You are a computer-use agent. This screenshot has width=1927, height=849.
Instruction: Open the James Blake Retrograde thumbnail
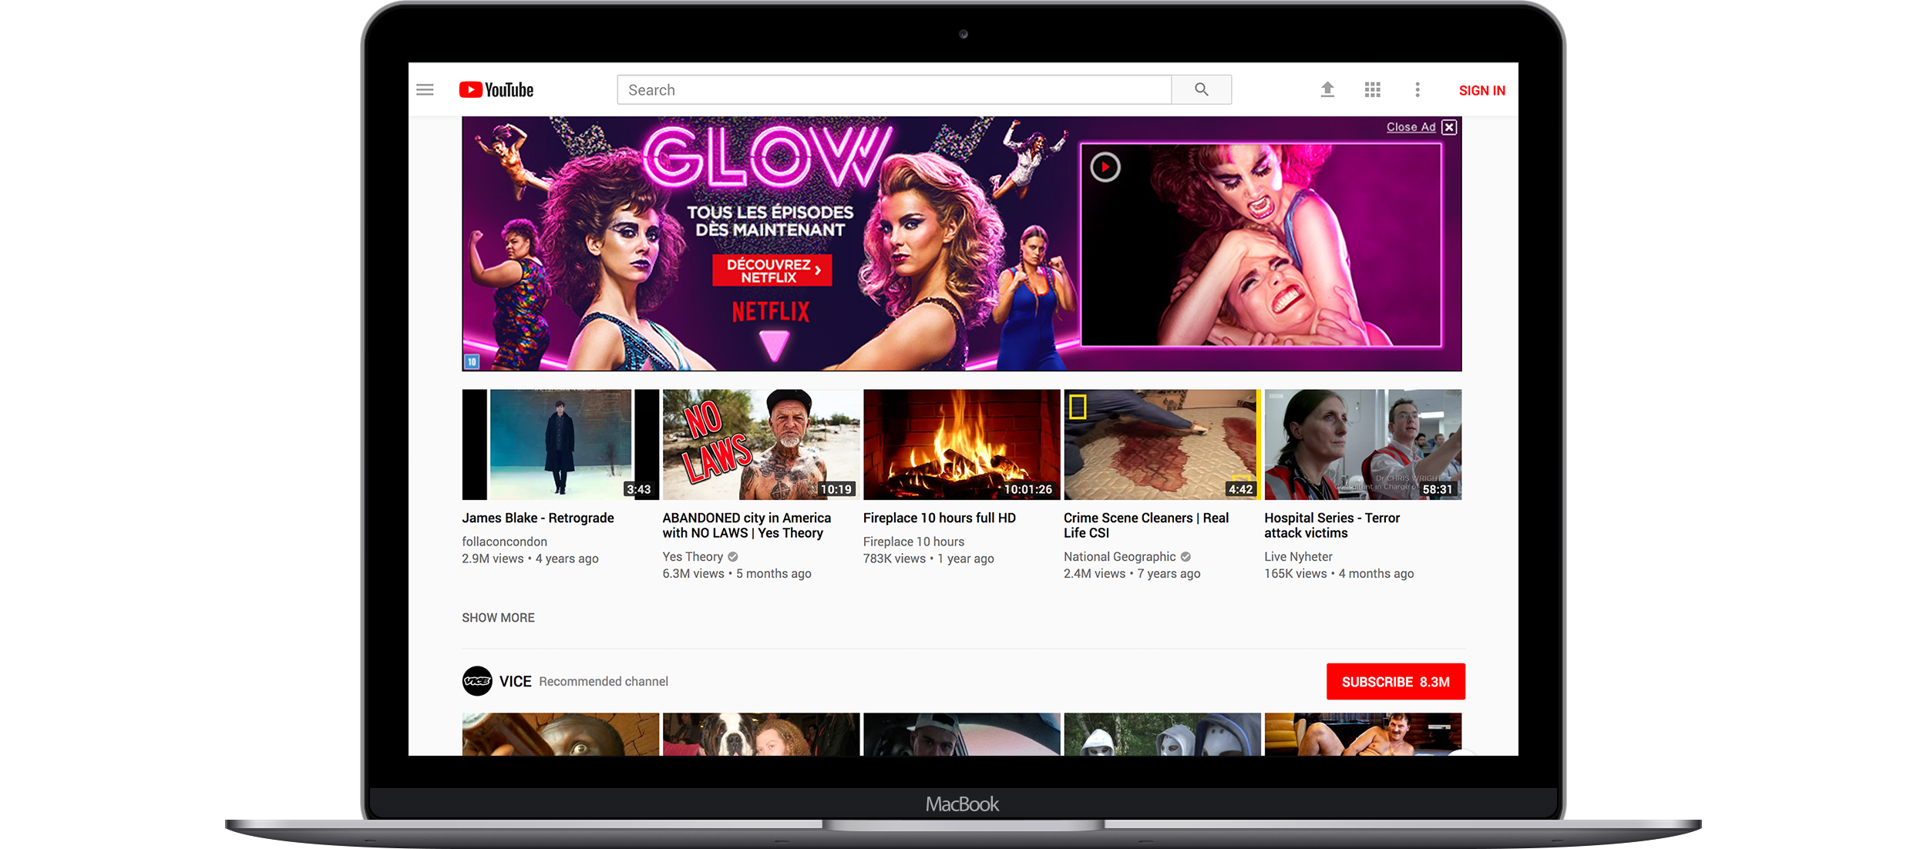(x=560, y=445)
